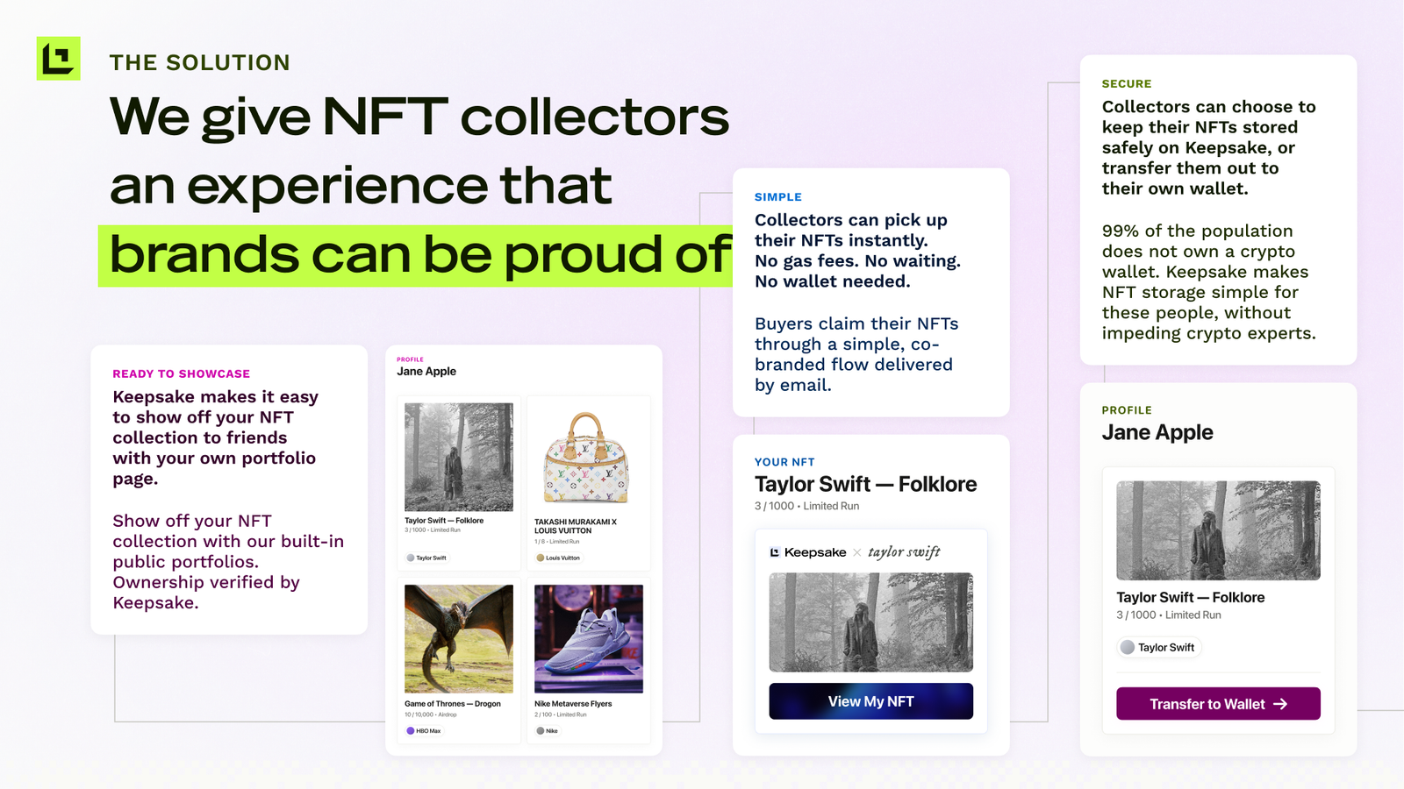Click the green Keepsake logo beside THE SOLUTION
Image resolution: width=1404 pixels, height=789 pixels.
[x=58, y=59]
